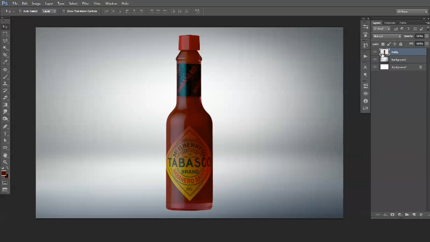Select the Move tool
The height and width of the screenshot is (242, 430).
point(5,27)
